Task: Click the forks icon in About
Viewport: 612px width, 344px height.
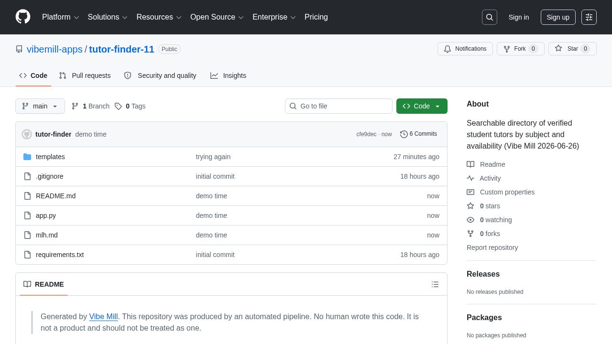Action: (470, 234)
